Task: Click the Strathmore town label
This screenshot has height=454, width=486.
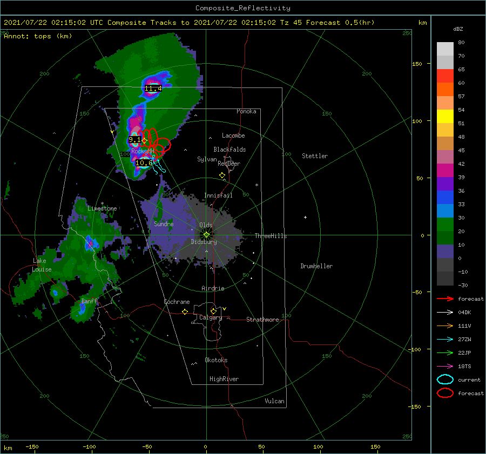Action: point(262,320)
